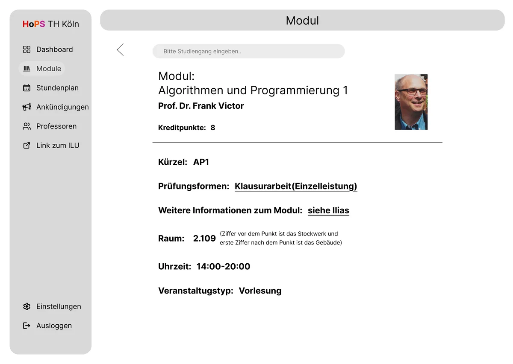Follow the Klausurarbeit(Einzelleistung) link

click(x=296, y=186)
